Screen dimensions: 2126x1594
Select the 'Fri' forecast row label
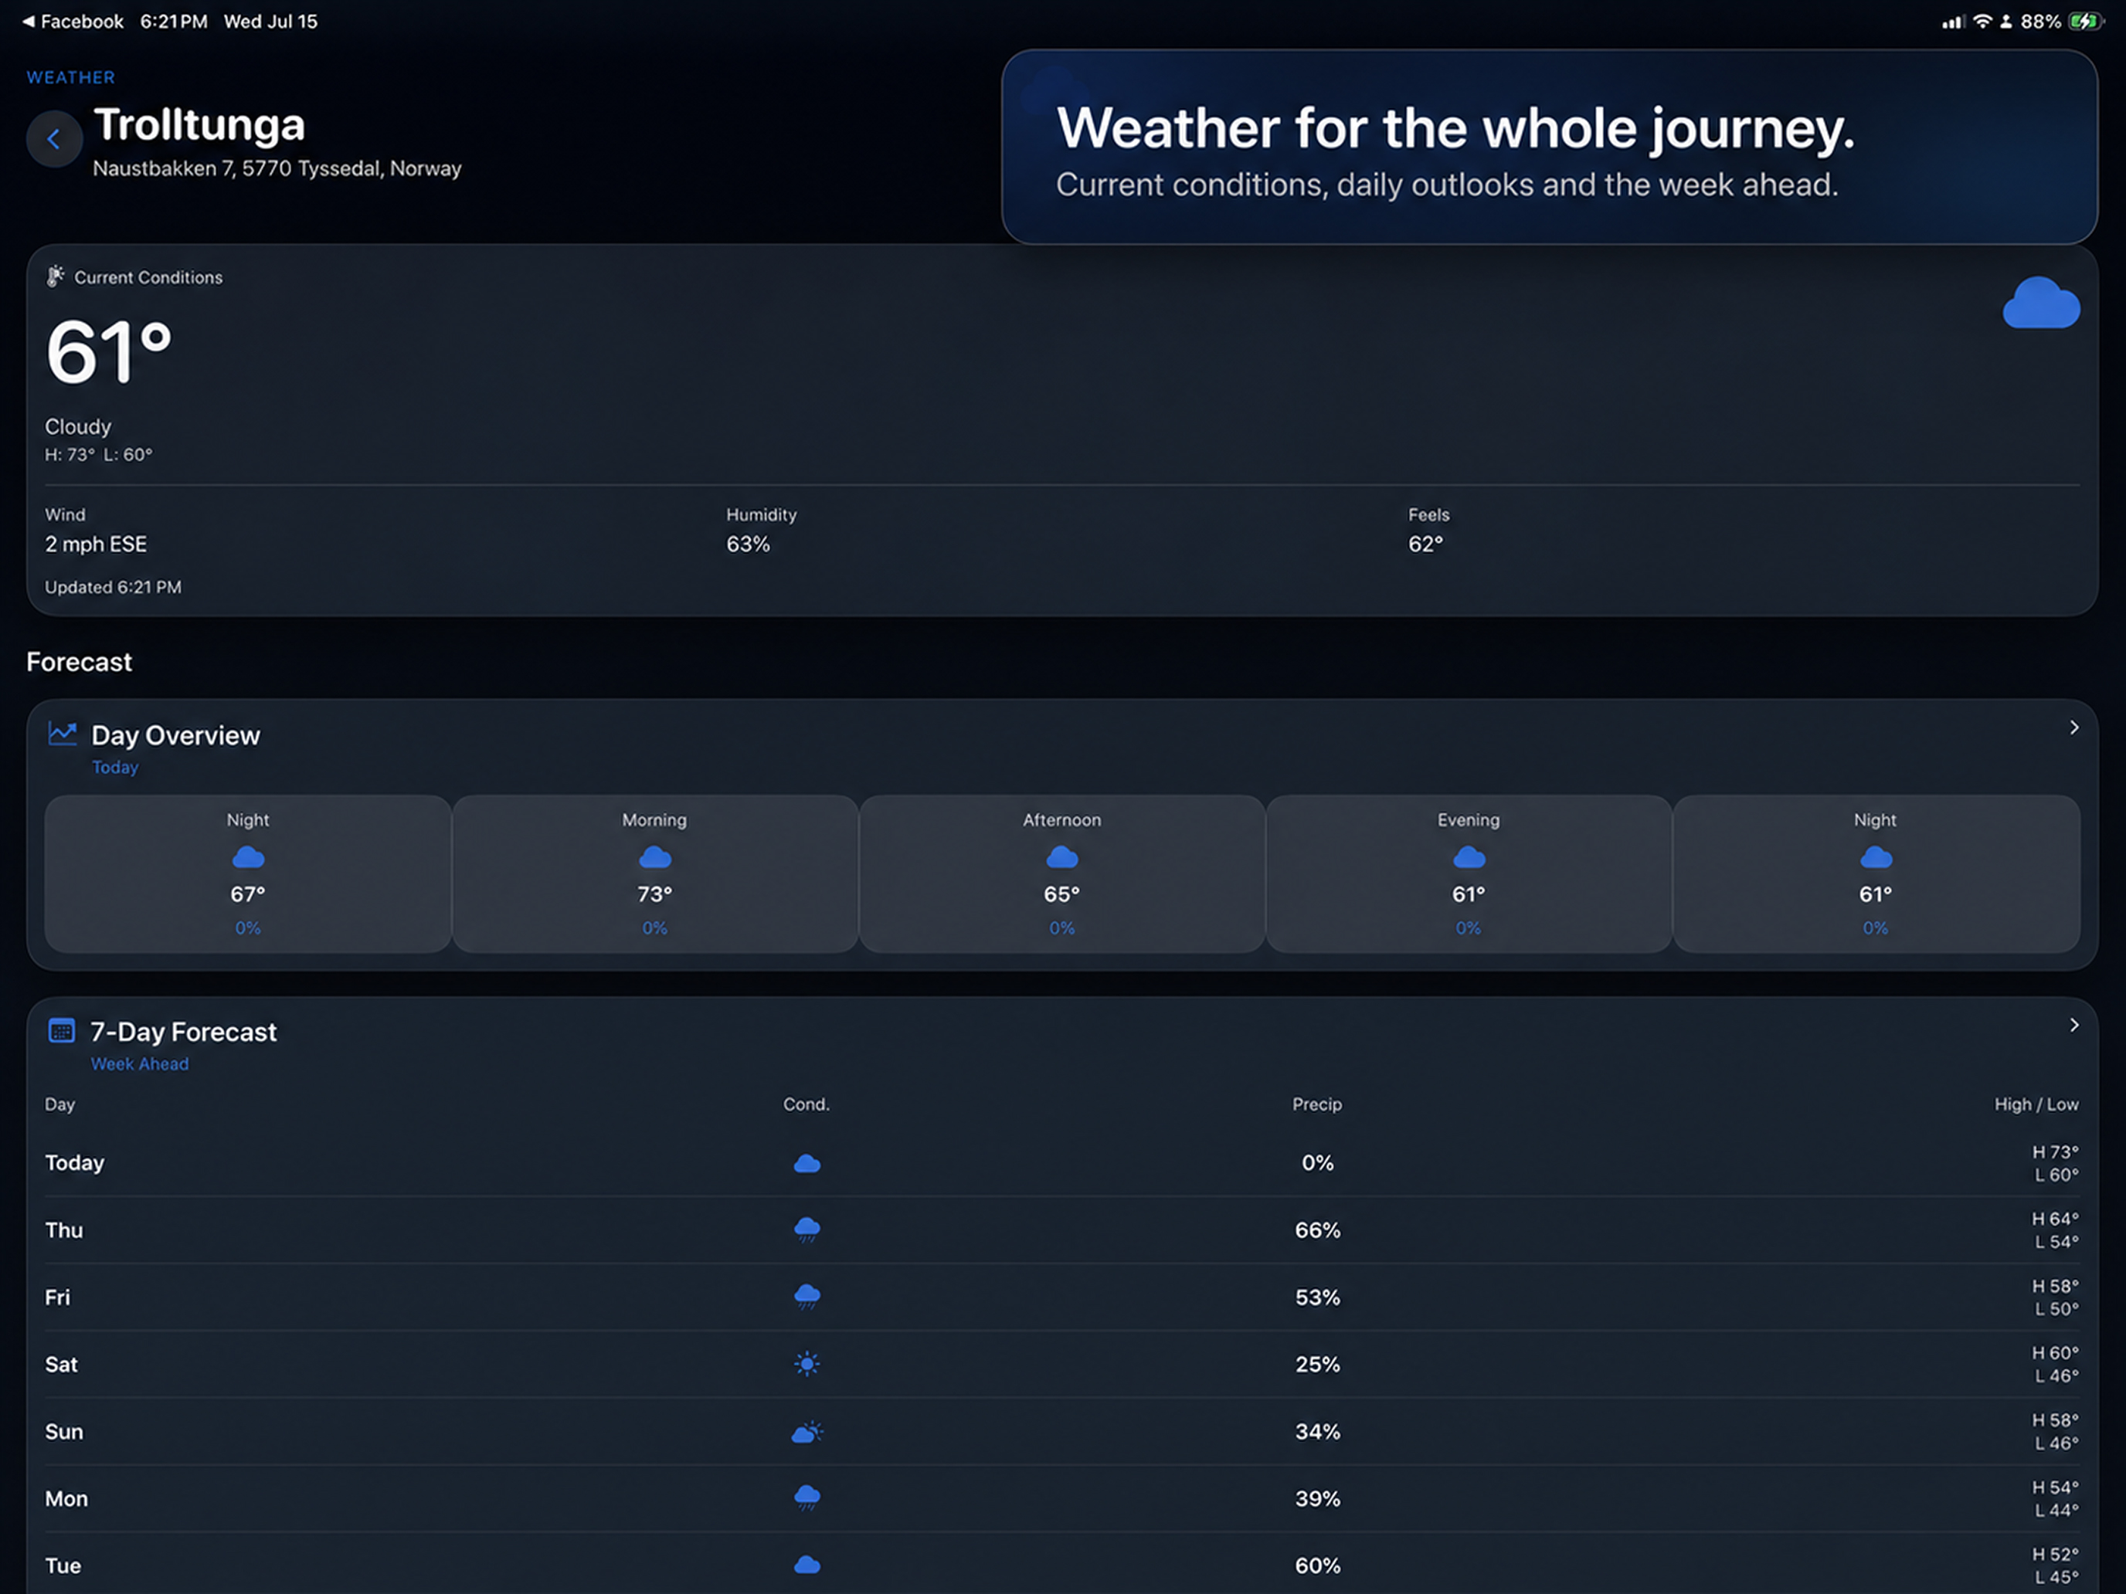tap(58, 1297)
